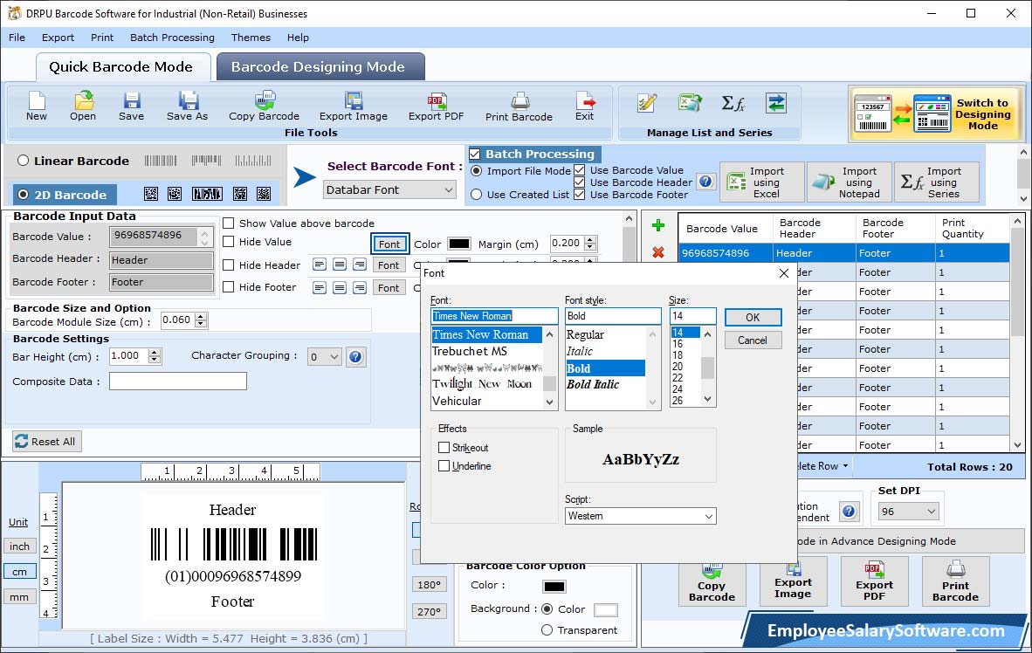Click the help icon beside Set DPI area
The height and width of the screenshot is (653, 1032).
[849, 512]
